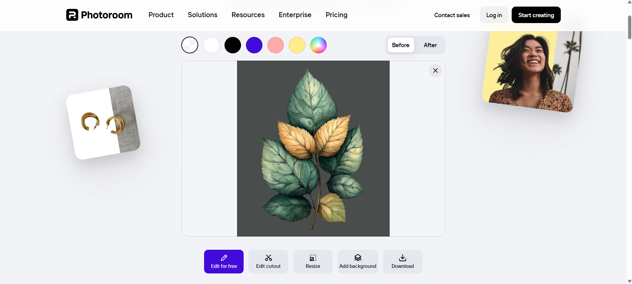
Task: Go to the Pricing page
Action: coord(336,15)
